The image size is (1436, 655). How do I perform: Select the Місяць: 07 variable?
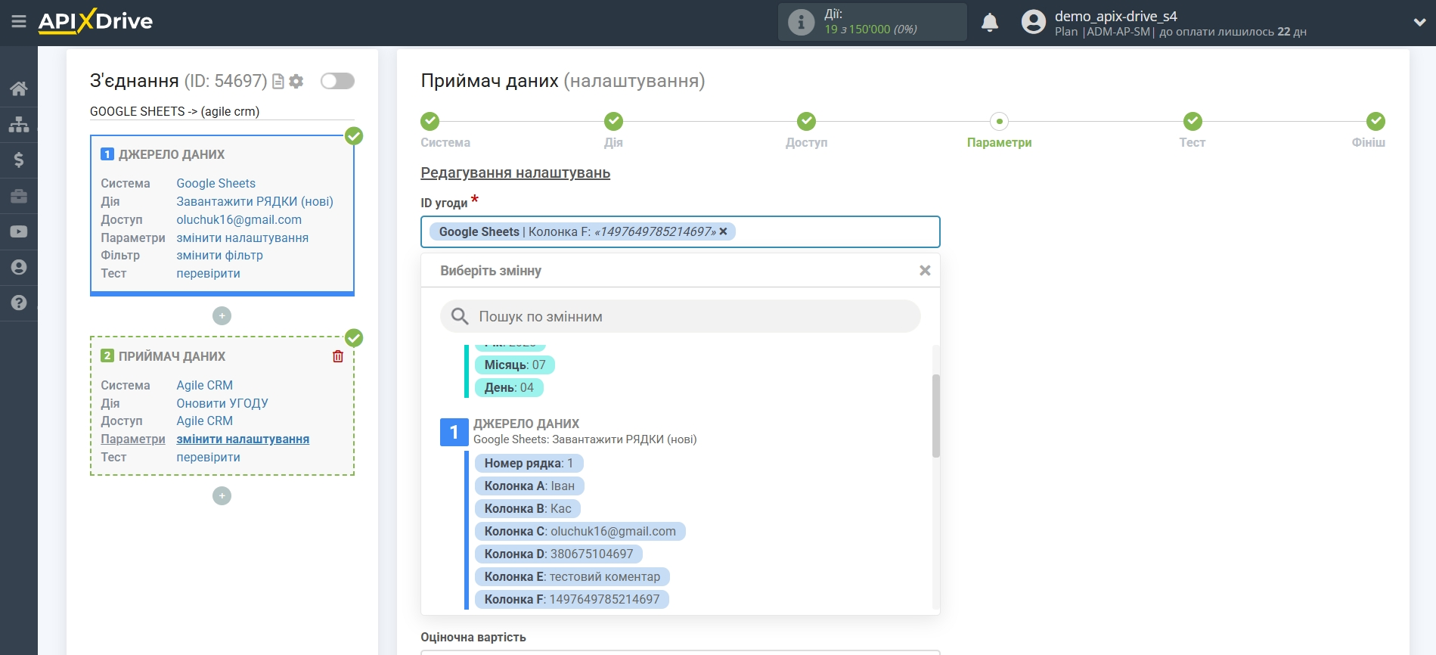pos(515,365)
